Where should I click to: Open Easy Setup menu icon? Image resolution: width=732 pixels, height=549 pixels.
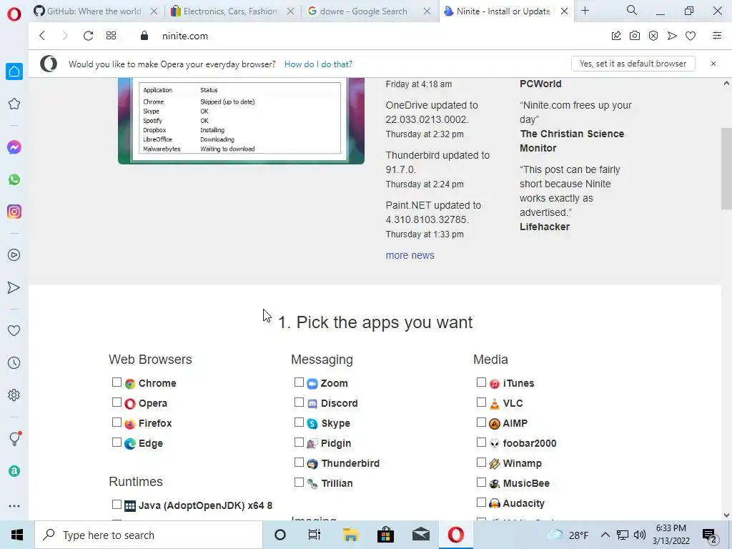coord(717,36)
